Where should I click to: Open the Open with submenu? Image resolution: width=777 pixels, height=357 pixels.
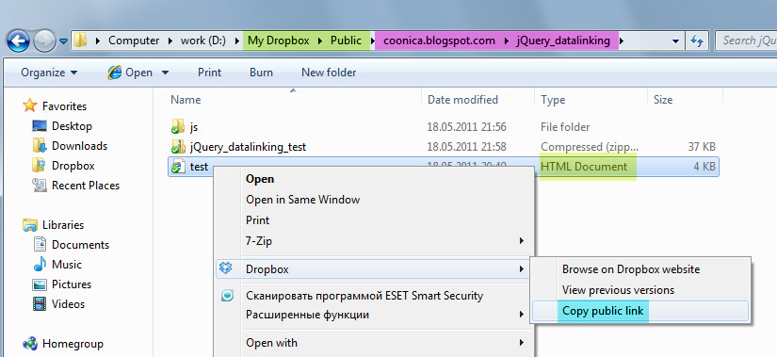point(374,343)
